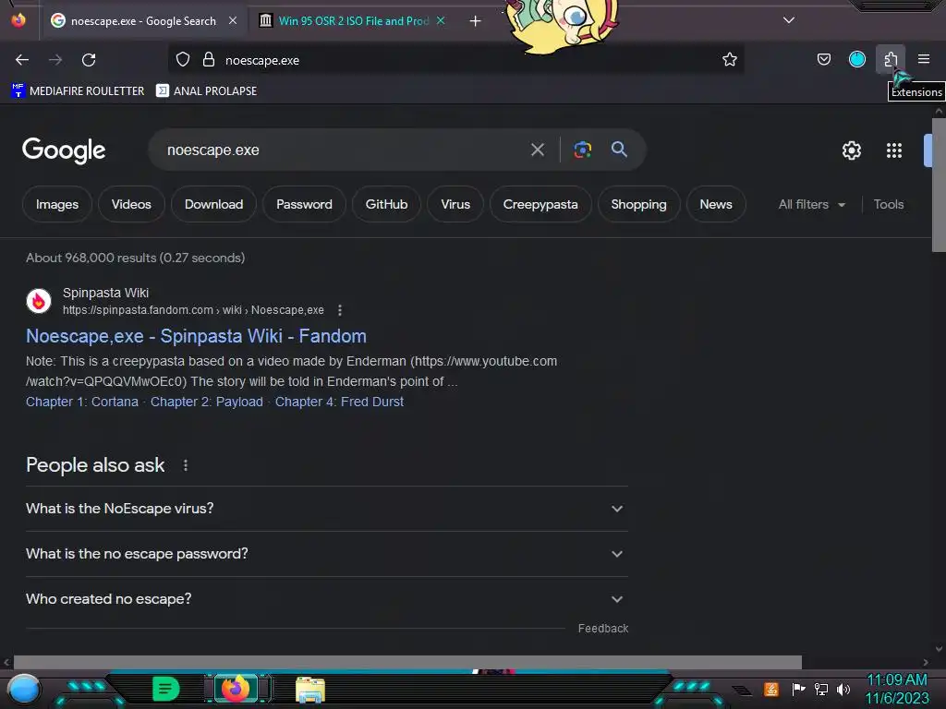Open the tracking protection shield icon
Screen dimensions: 946x709
tap(183, 60)
